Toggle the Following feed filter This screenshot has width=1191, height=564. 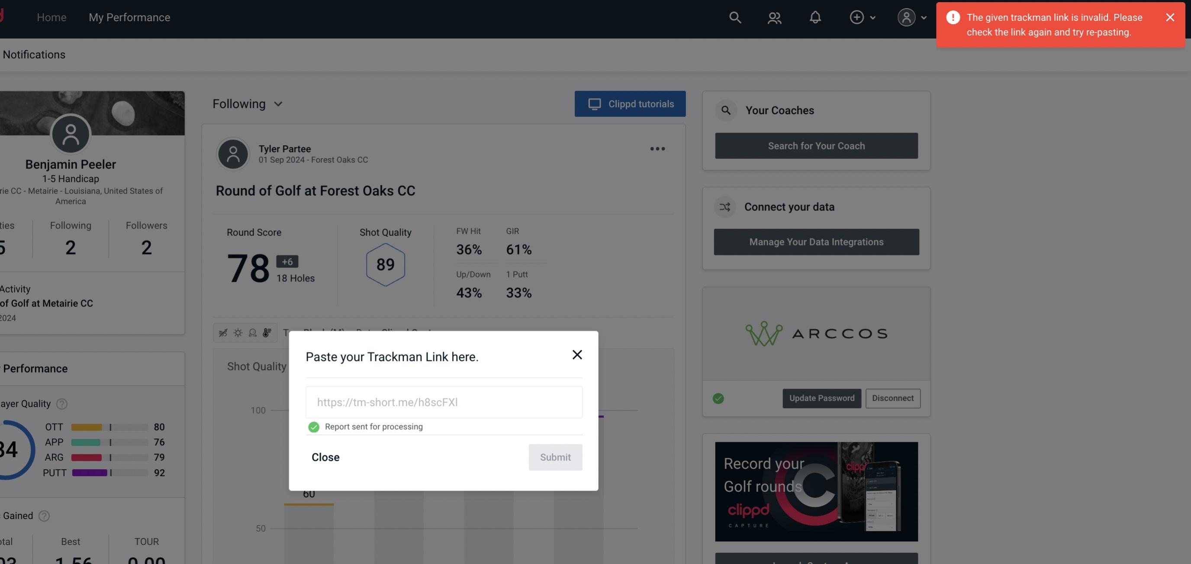(247, 103)
